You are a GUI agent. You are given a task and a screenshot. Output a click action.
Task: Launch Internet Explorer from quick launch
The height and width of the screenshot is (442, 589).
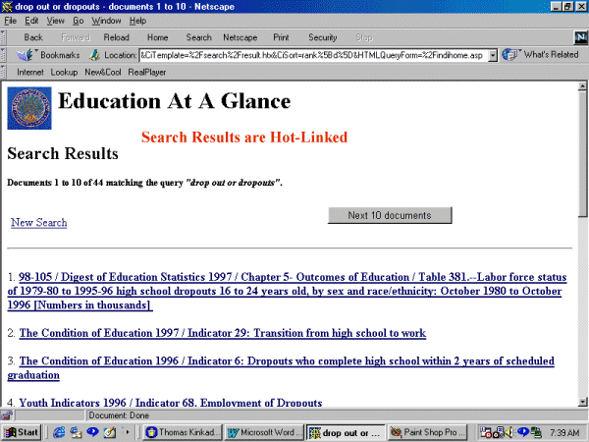58,432
